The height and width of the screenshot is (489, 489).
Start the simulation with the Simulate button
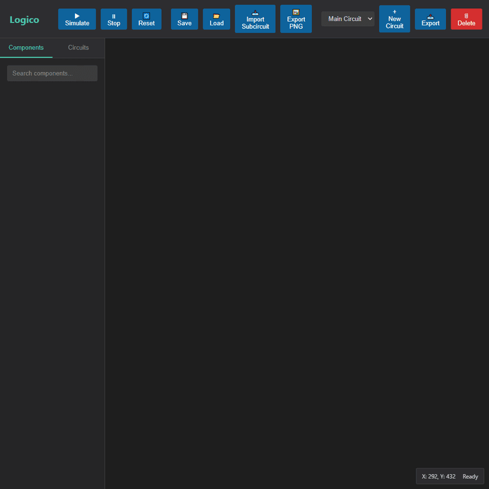click(x=77, y=19)
